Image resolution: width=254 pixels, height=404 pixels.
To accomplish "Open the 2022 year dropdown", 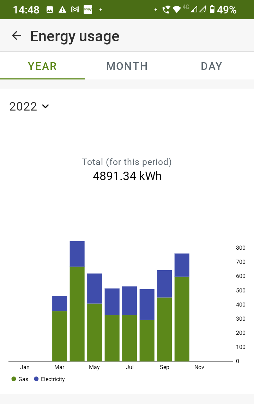I will pos(29,106).
